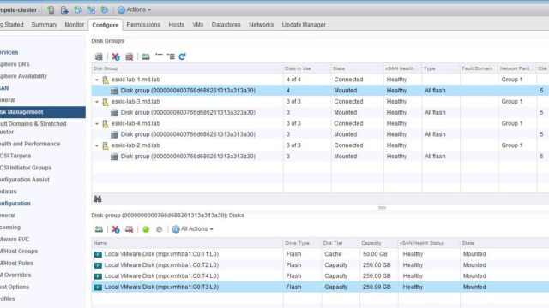
Task: Turn on disk locator LED green icon
Action: pyautogui.click(x=146, y=229)
